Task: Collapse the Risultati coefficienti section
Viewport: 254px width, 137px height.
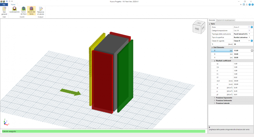Action: [x=214, y=61]
